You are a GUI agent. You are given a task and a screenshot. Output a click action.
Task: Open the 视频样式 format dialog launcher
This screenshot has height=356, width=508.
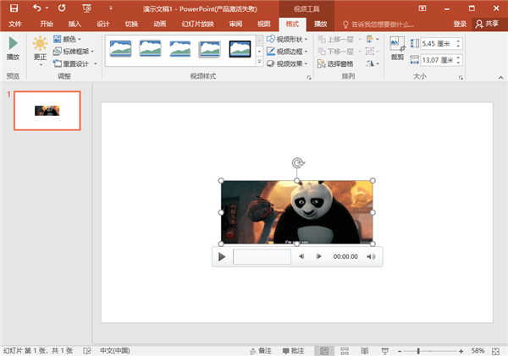[309, 77]
